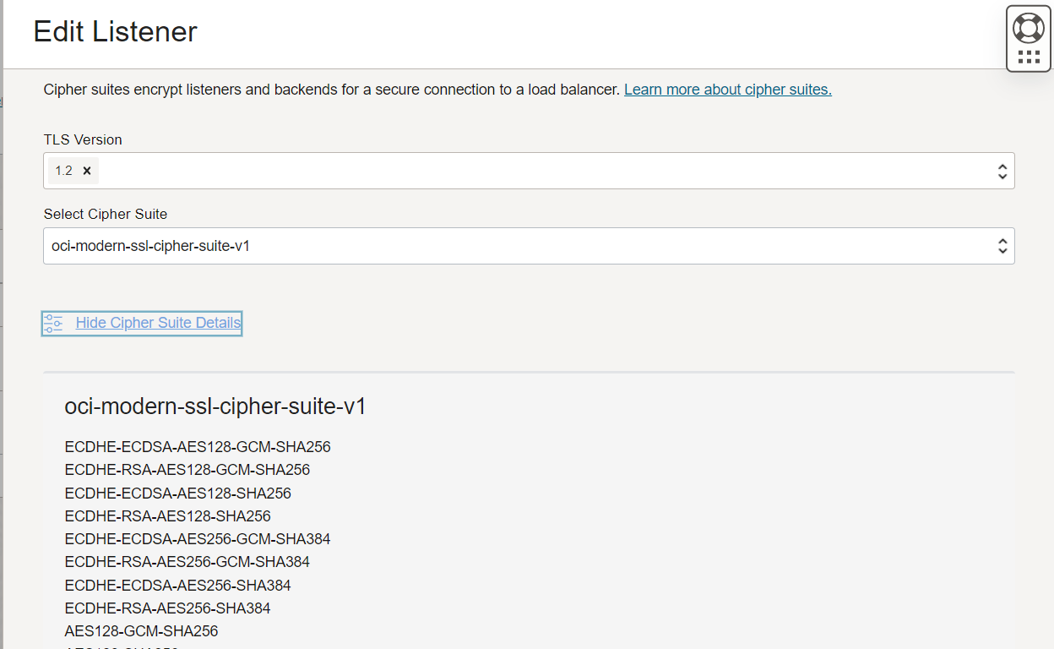This screenshot has height=649, width=1054.
Task: Open the Learn more about cipher suites link
Action: 727,90
